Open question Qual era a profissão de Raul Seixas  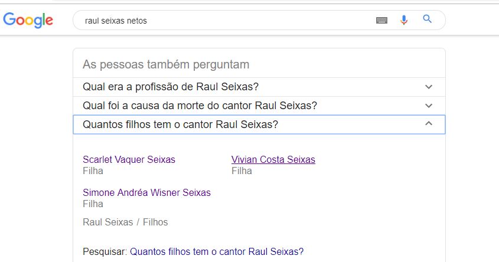pos(171,87)
